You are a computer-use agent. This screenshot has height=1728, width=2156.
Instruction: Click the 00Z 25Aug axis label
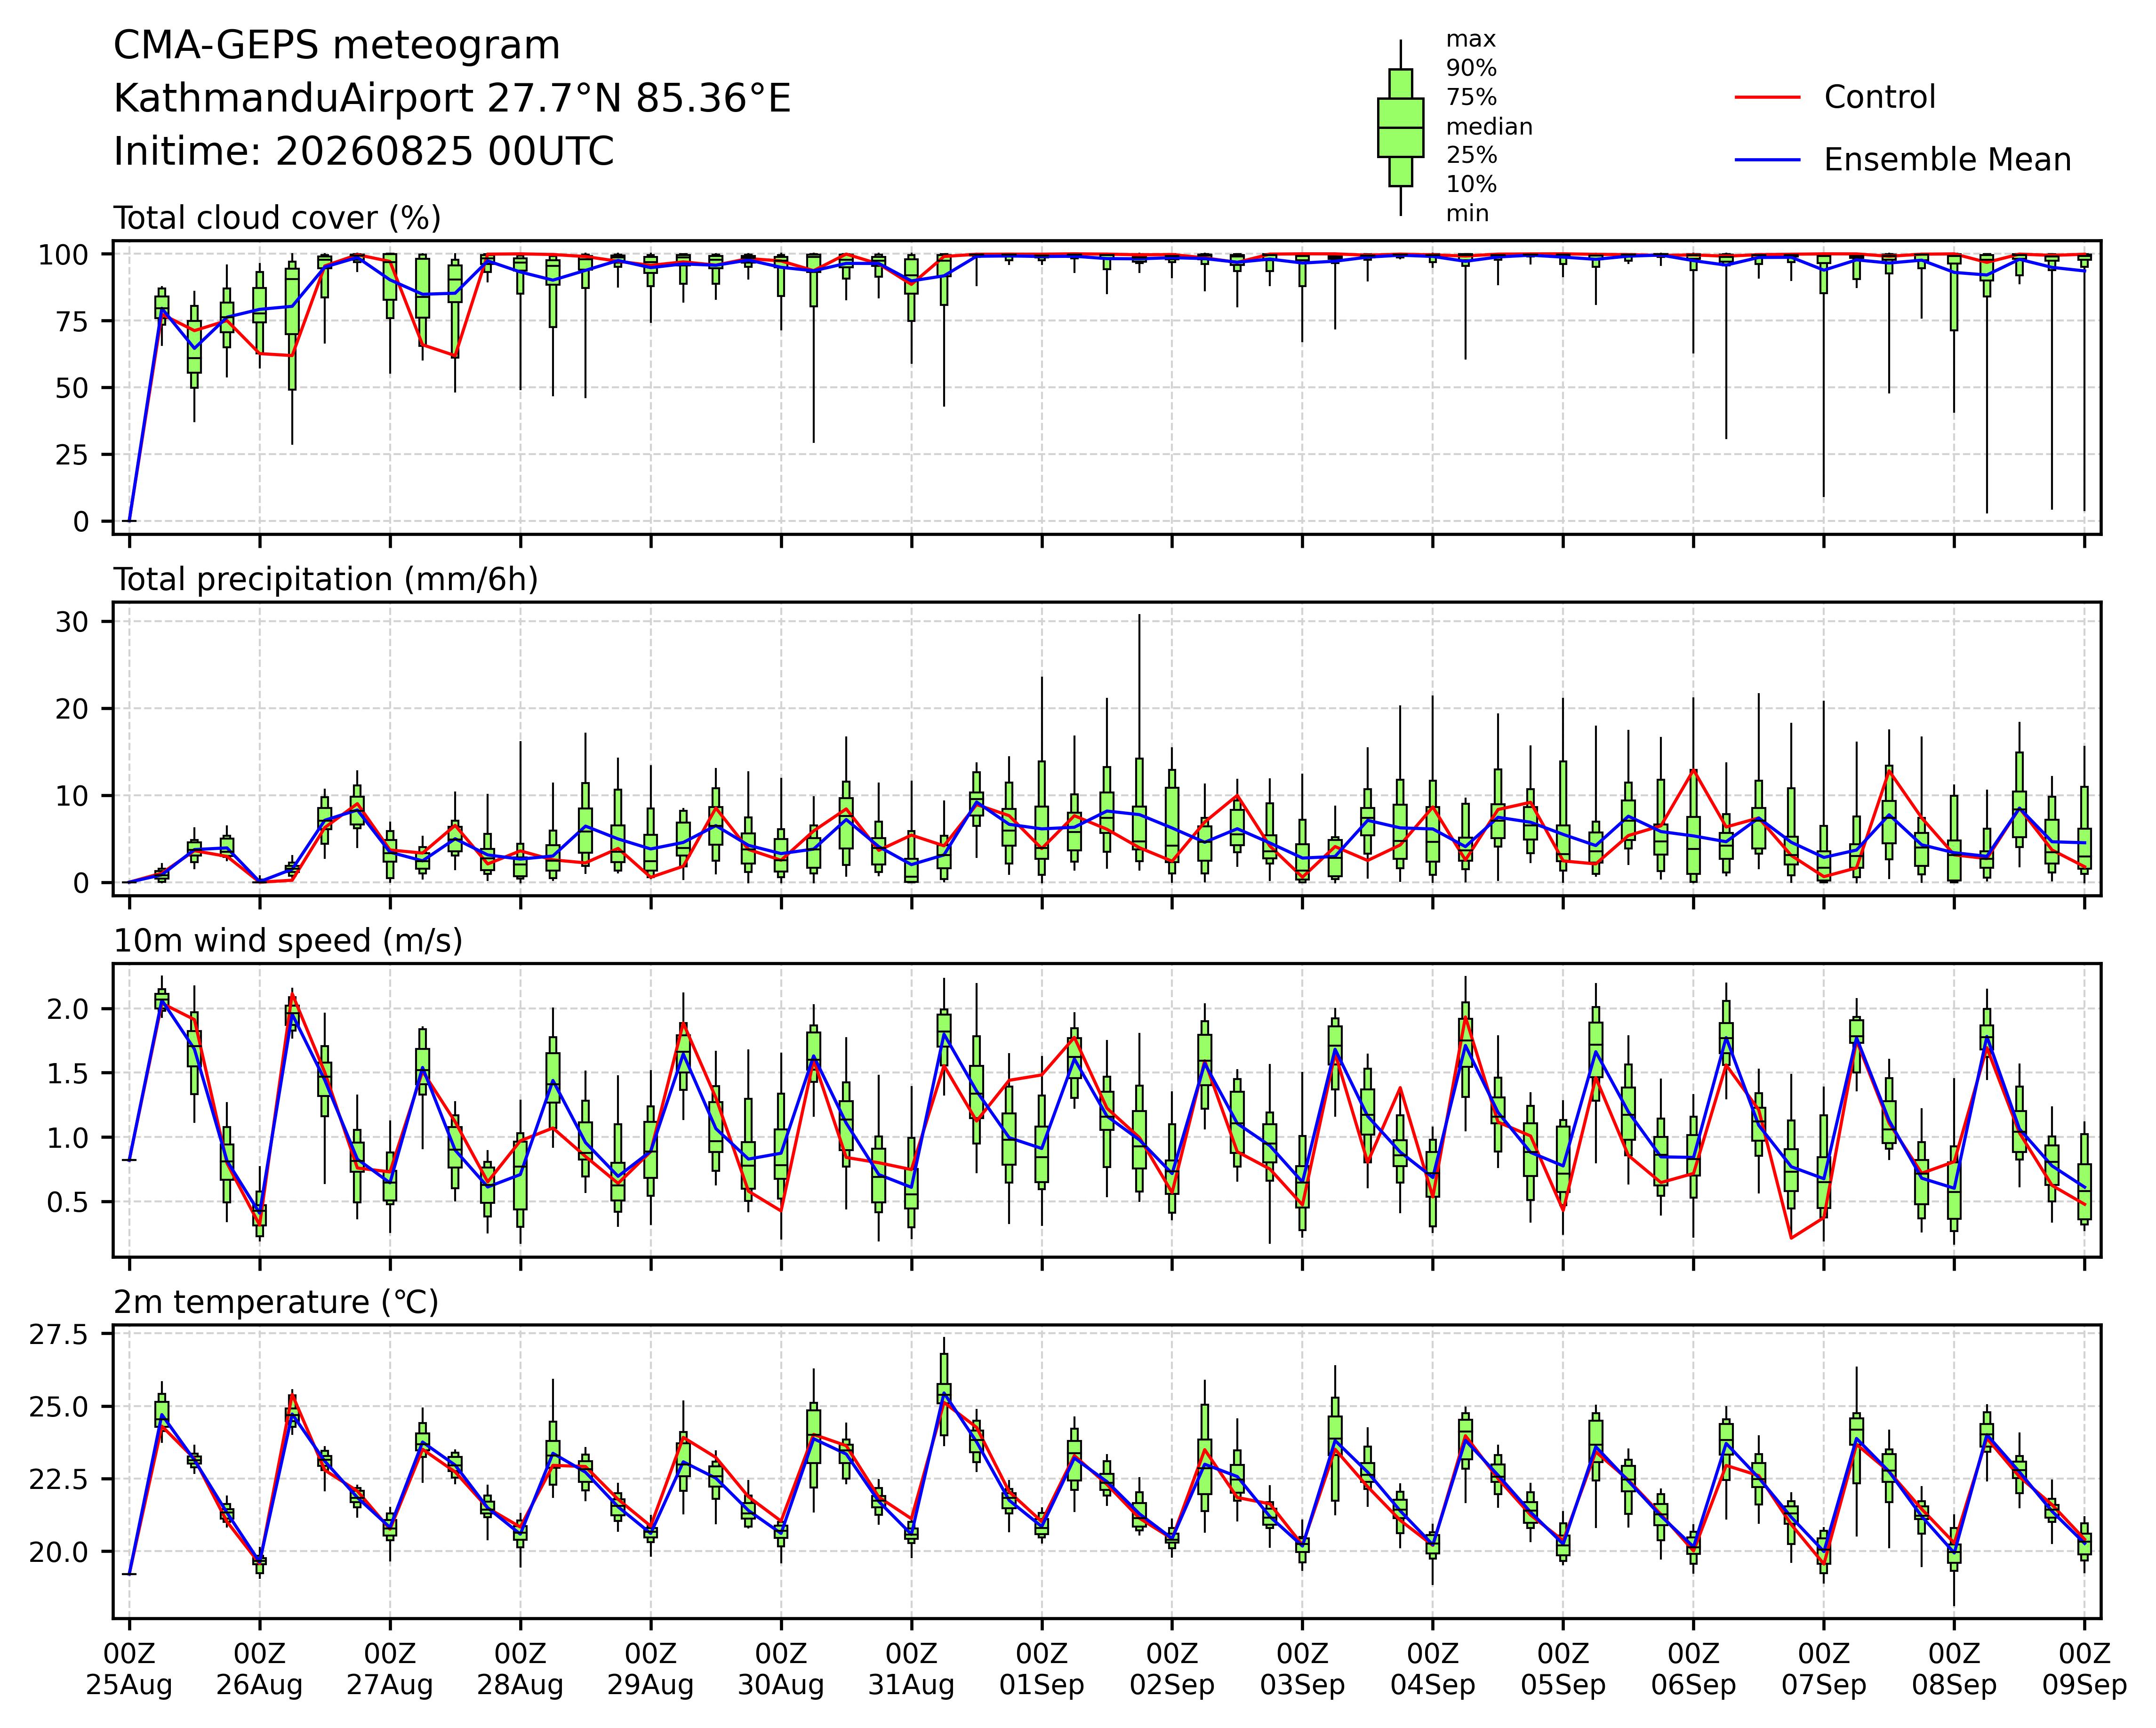(x=129, y=1669)
